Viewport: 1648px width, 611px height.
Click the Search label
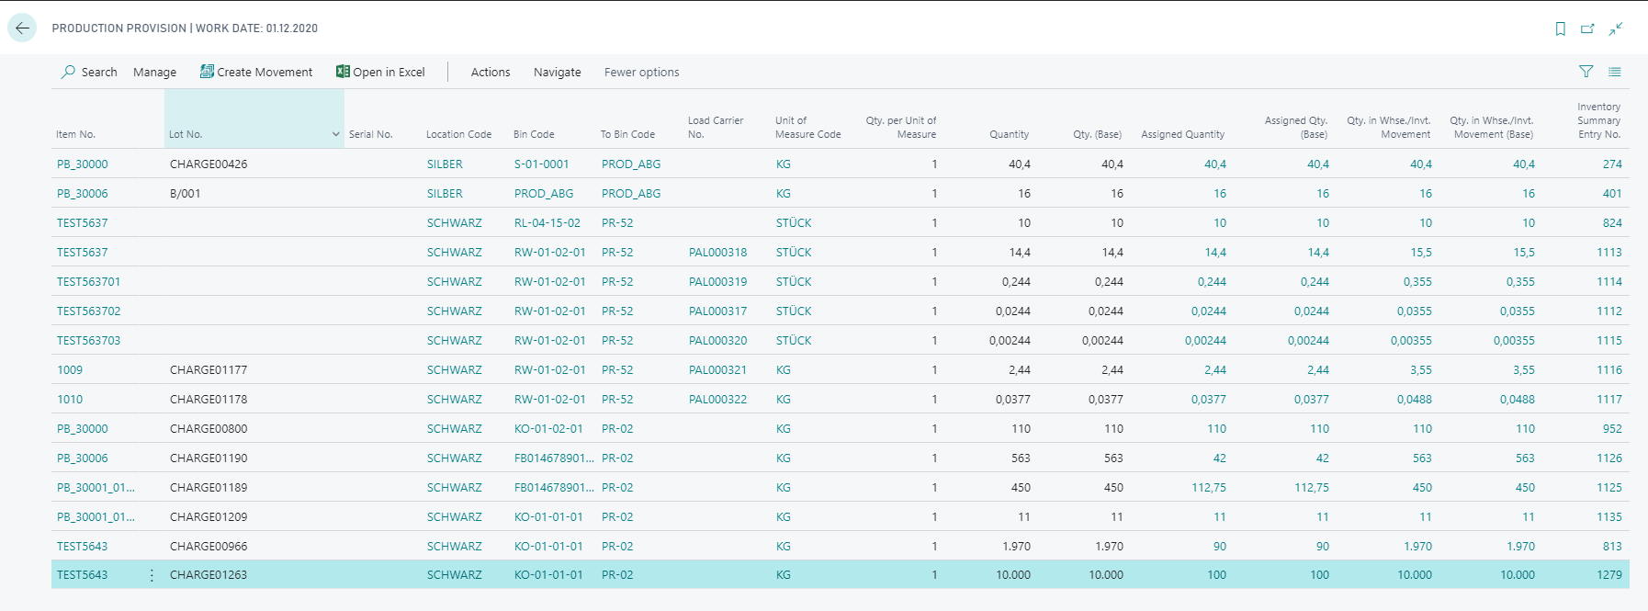99,72
